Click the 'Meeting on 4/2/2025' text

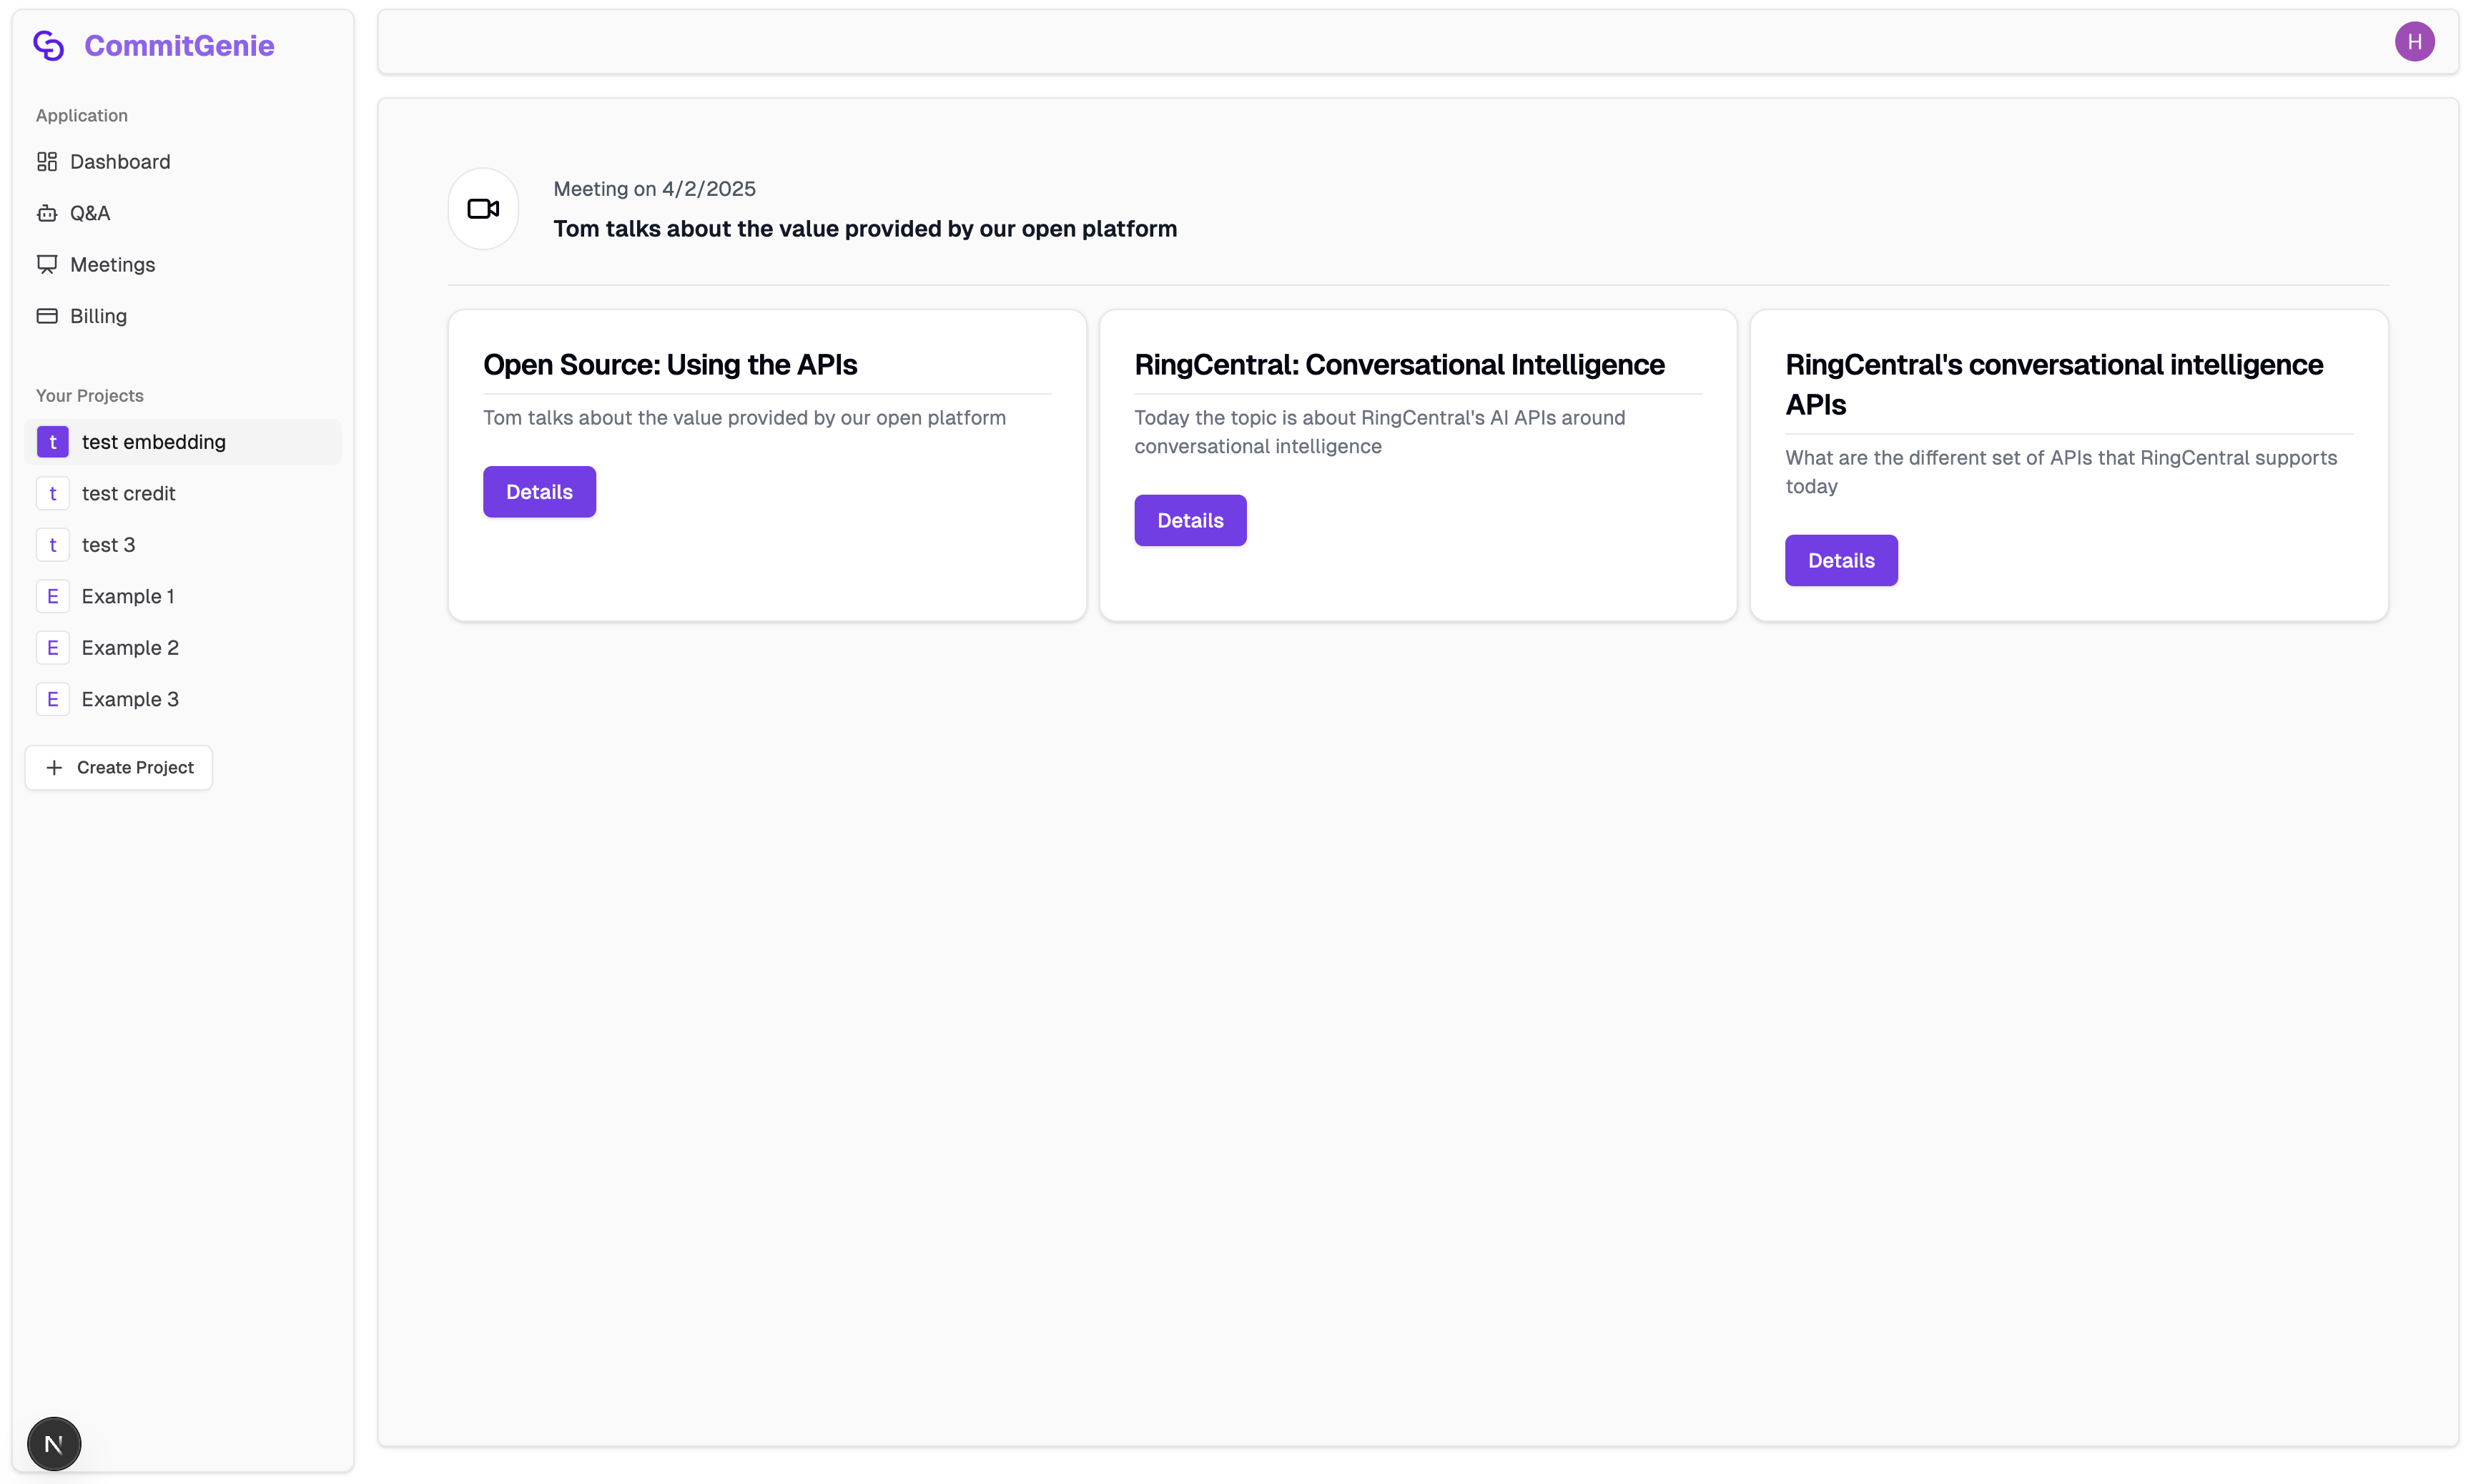tap(654, 189)
